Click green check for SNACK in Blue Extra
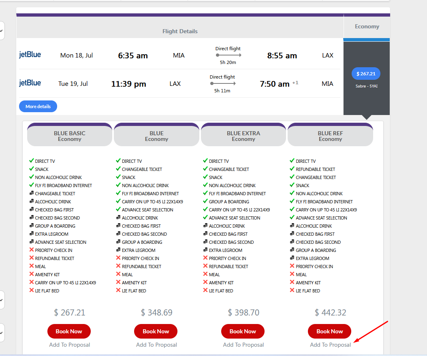 (205, 177)
